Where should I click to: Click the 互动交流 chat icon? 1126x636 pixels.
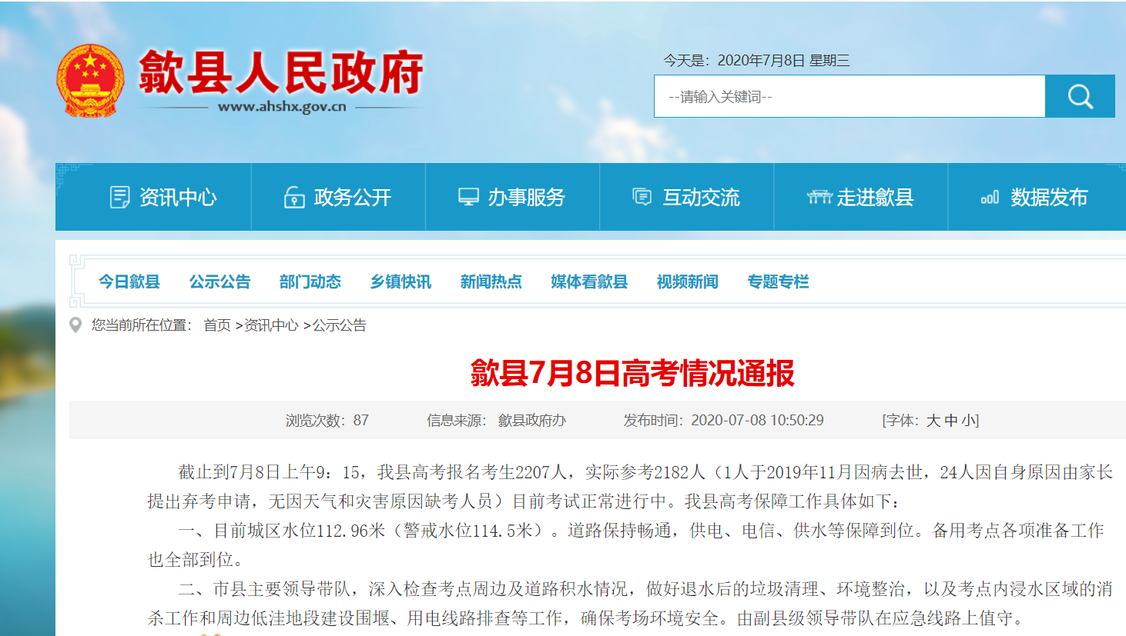click(642, 198)
